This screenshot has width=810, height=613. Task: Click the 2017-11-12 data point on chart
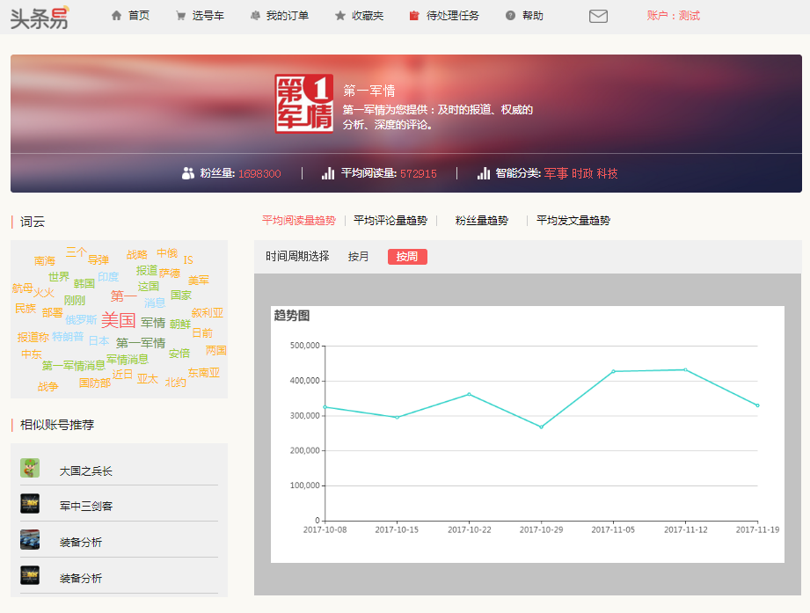coord(685,369)
